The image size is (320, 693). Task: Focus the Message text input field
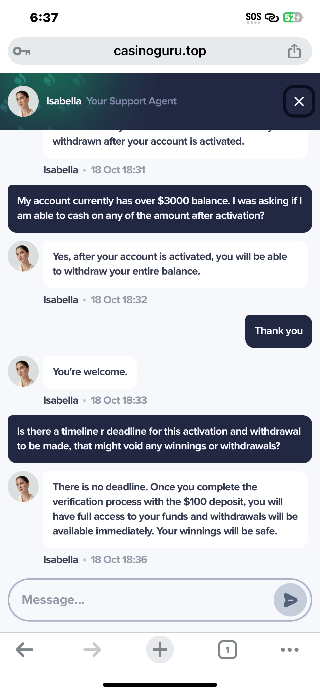145,600
